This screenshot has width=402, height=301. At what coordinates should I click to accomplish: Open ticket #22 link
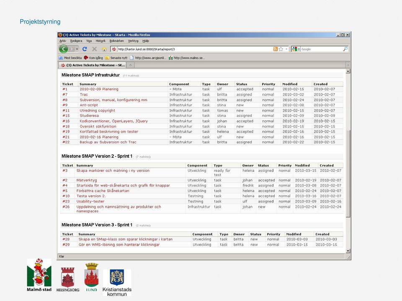66,142
